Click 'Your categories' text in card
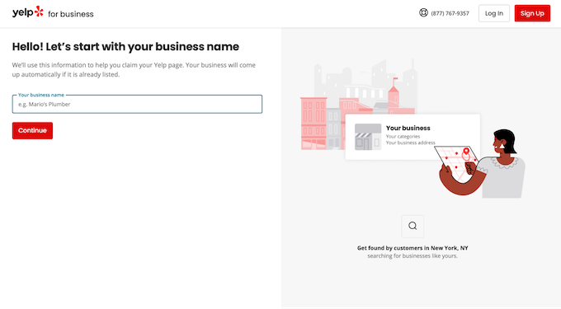561x309 pixels. point(403,137)
